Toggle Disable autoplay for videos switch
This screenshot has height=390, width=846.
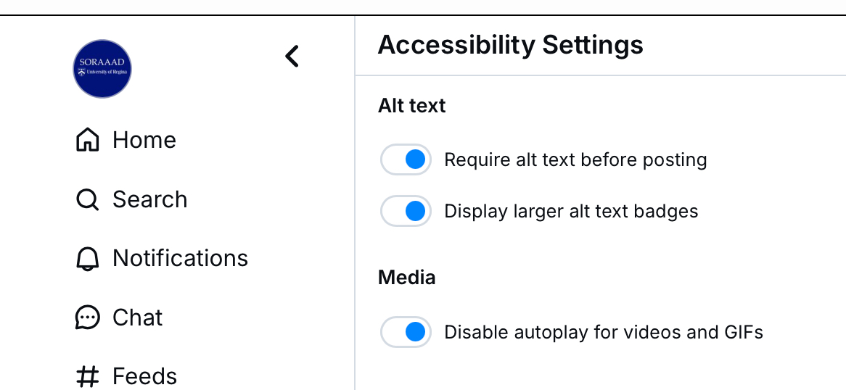(406, 332)
